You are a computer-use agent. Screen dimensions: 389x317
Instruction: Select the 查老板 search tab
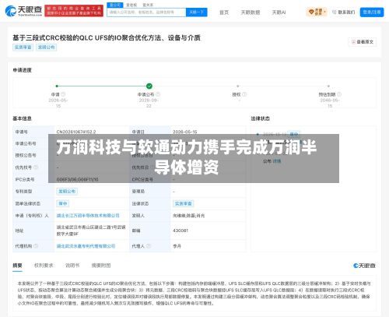pos(131,5)
